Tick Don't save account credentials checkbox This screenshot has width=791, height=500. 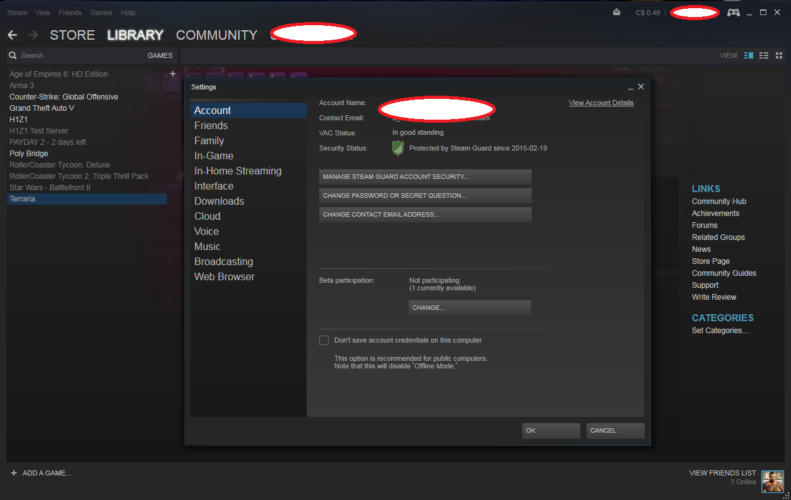[324, 340]
